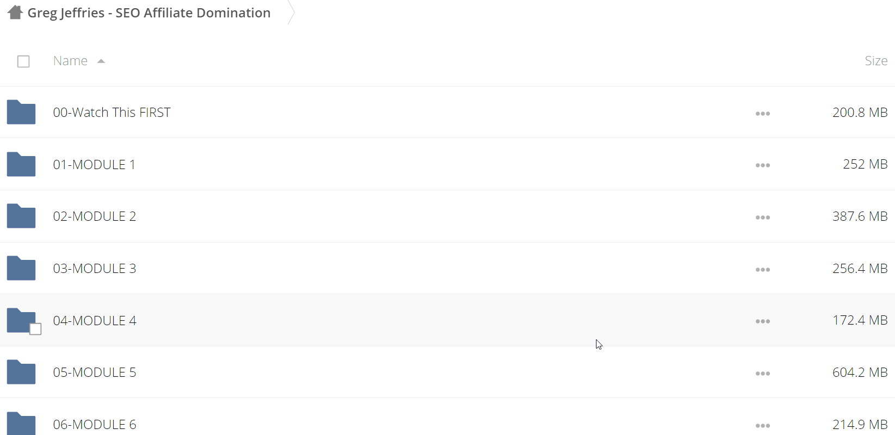Open the 06-MODULE 6 folder icon
895x435 pixels.
coord(21,424)
